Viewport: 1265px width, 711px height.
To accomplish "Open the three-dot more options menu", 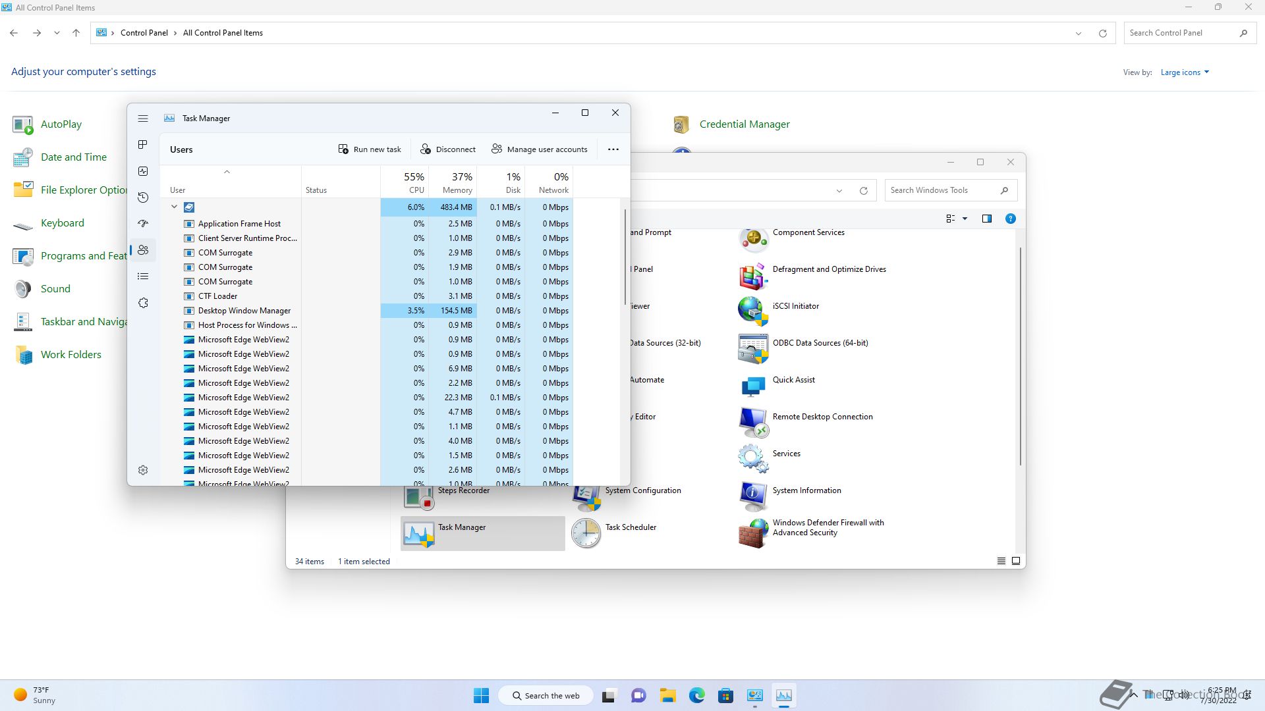I will point(613,149).
